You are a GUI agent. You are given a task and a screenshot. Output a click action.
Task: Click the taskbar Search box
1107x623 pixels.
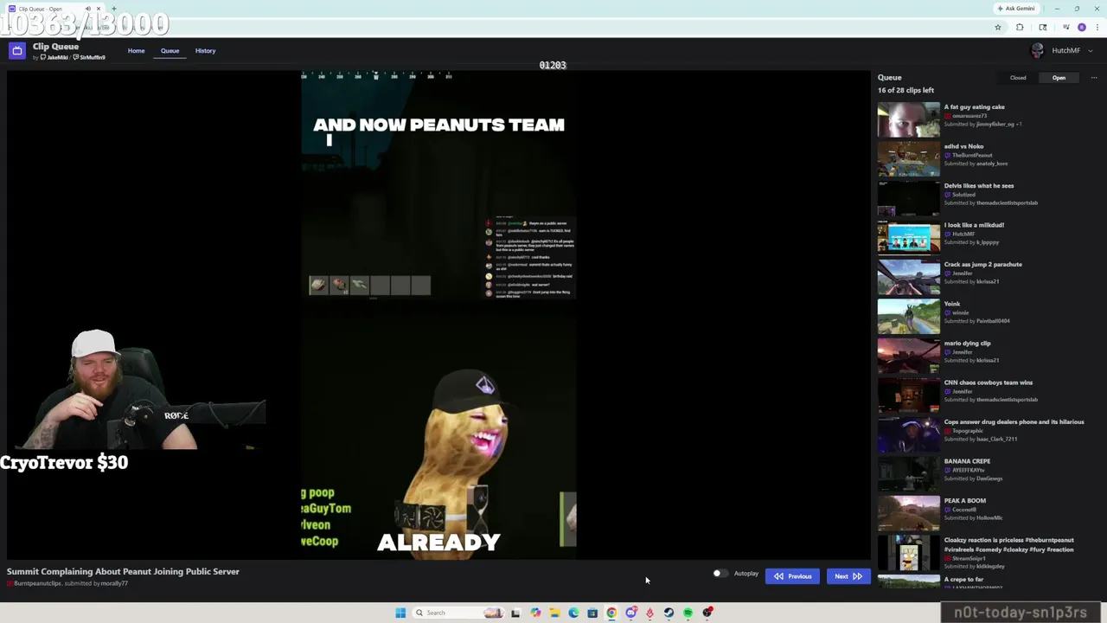tap(458, 613)
